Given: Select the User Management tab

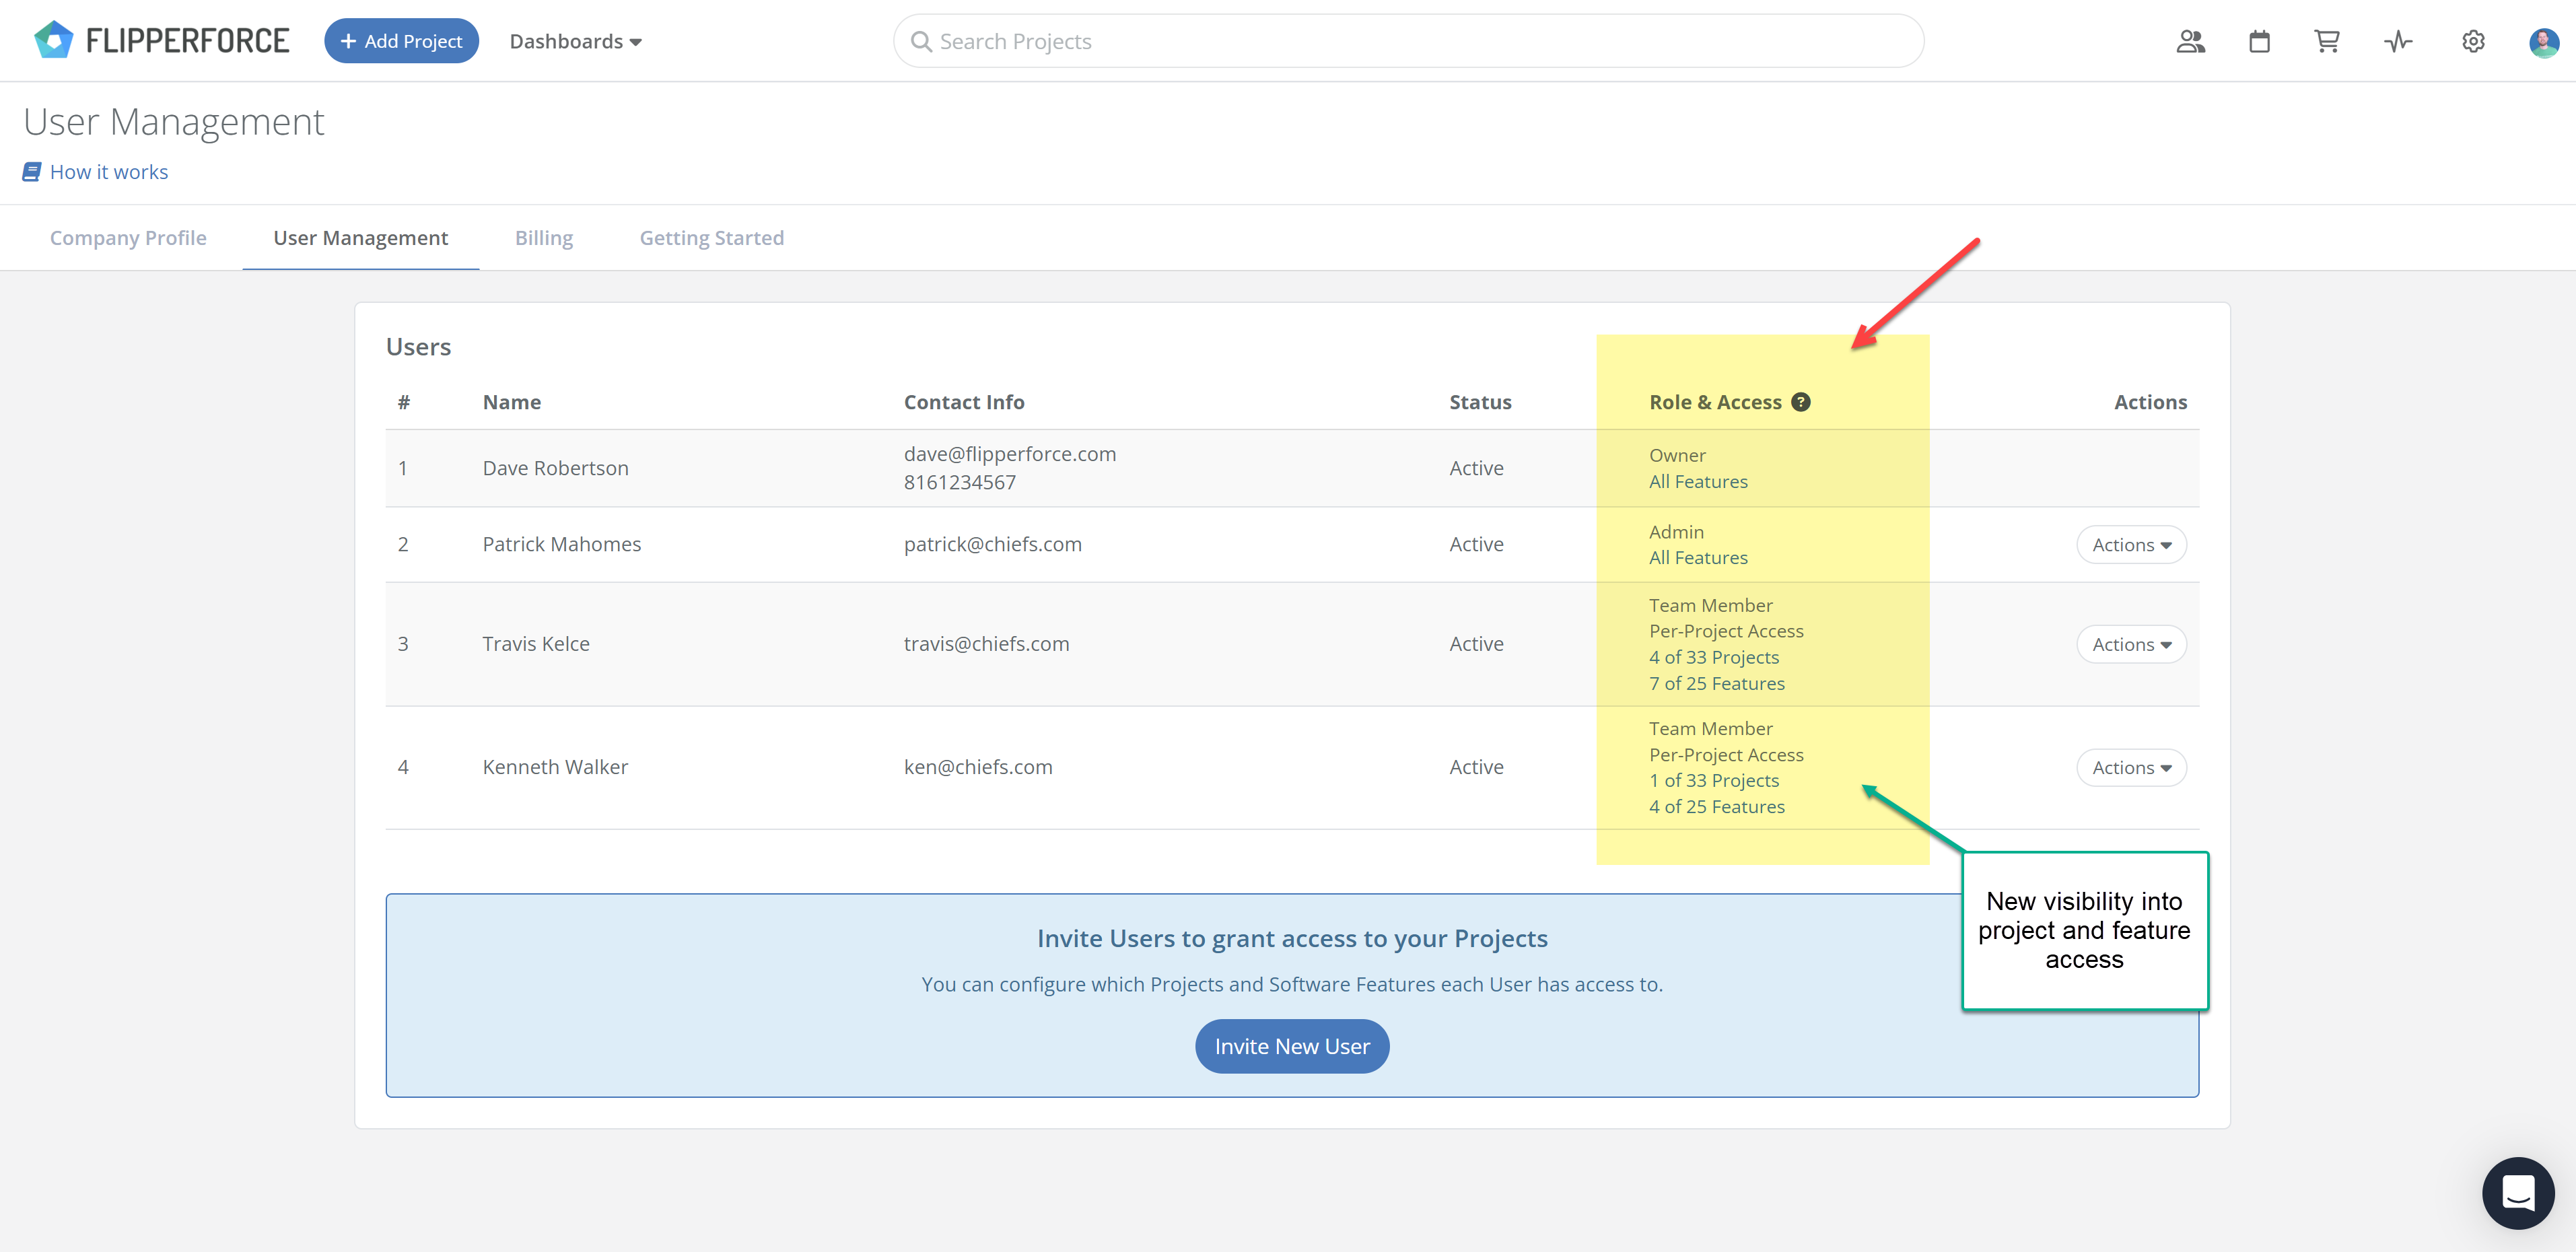Looking at the screenshot, I should click(361, 238).
